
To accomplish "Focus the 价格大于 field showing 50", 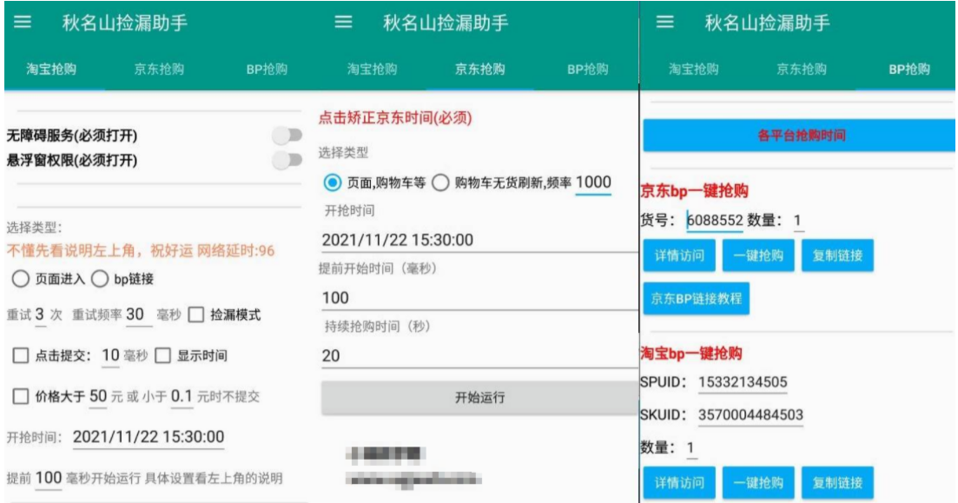I will pos(98,396).
